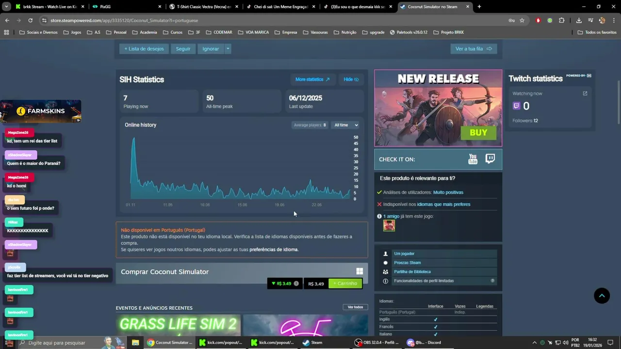Click Ver todos for recent events
The image size is (621, 349).
point(355,307)
